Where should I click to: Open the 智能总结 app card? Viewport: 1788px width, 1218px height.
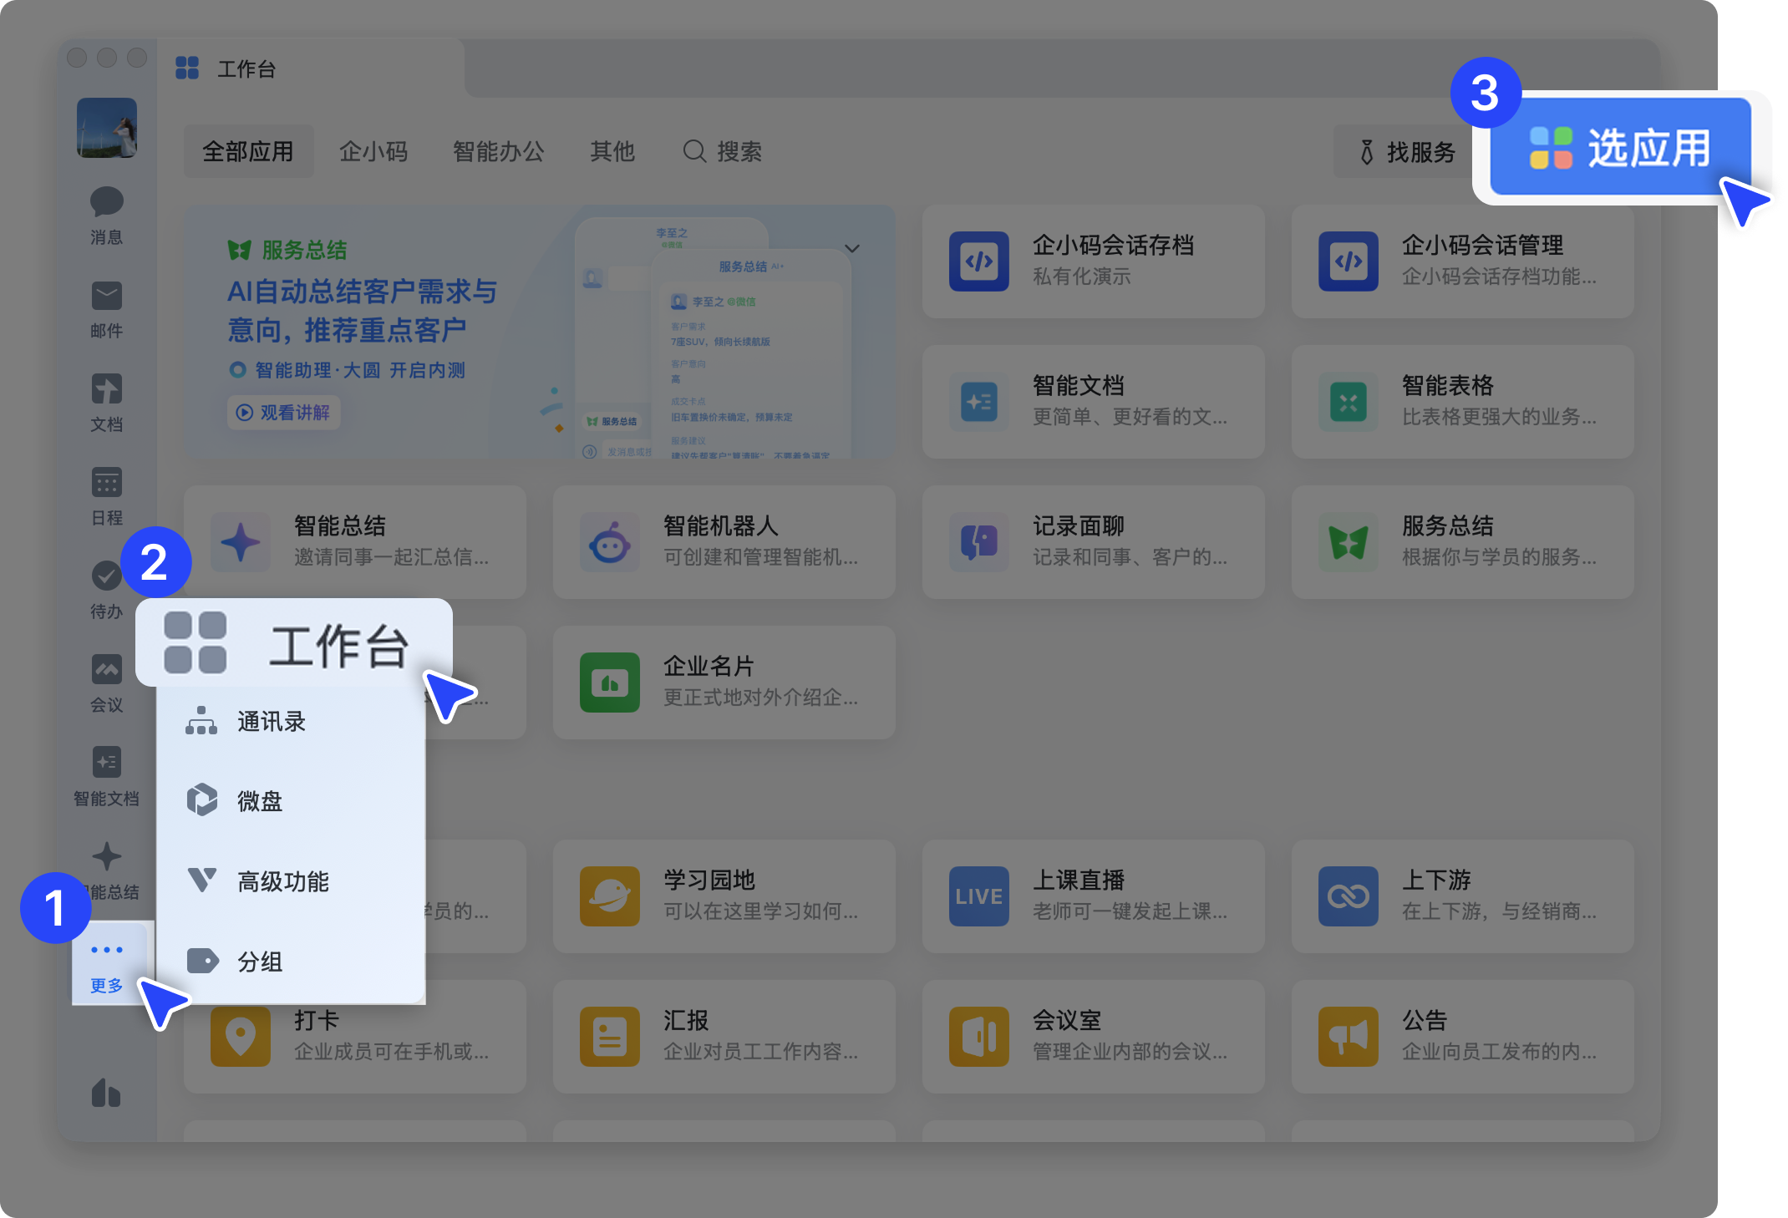[x=355, y=542]
